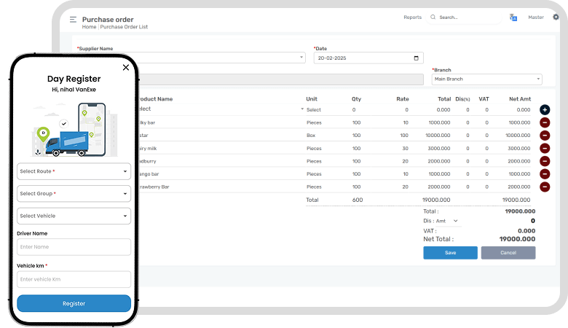568x328 pixels.
Task: Remove the 10000.000 Box row with minus icon
Action: coord(545,136)
